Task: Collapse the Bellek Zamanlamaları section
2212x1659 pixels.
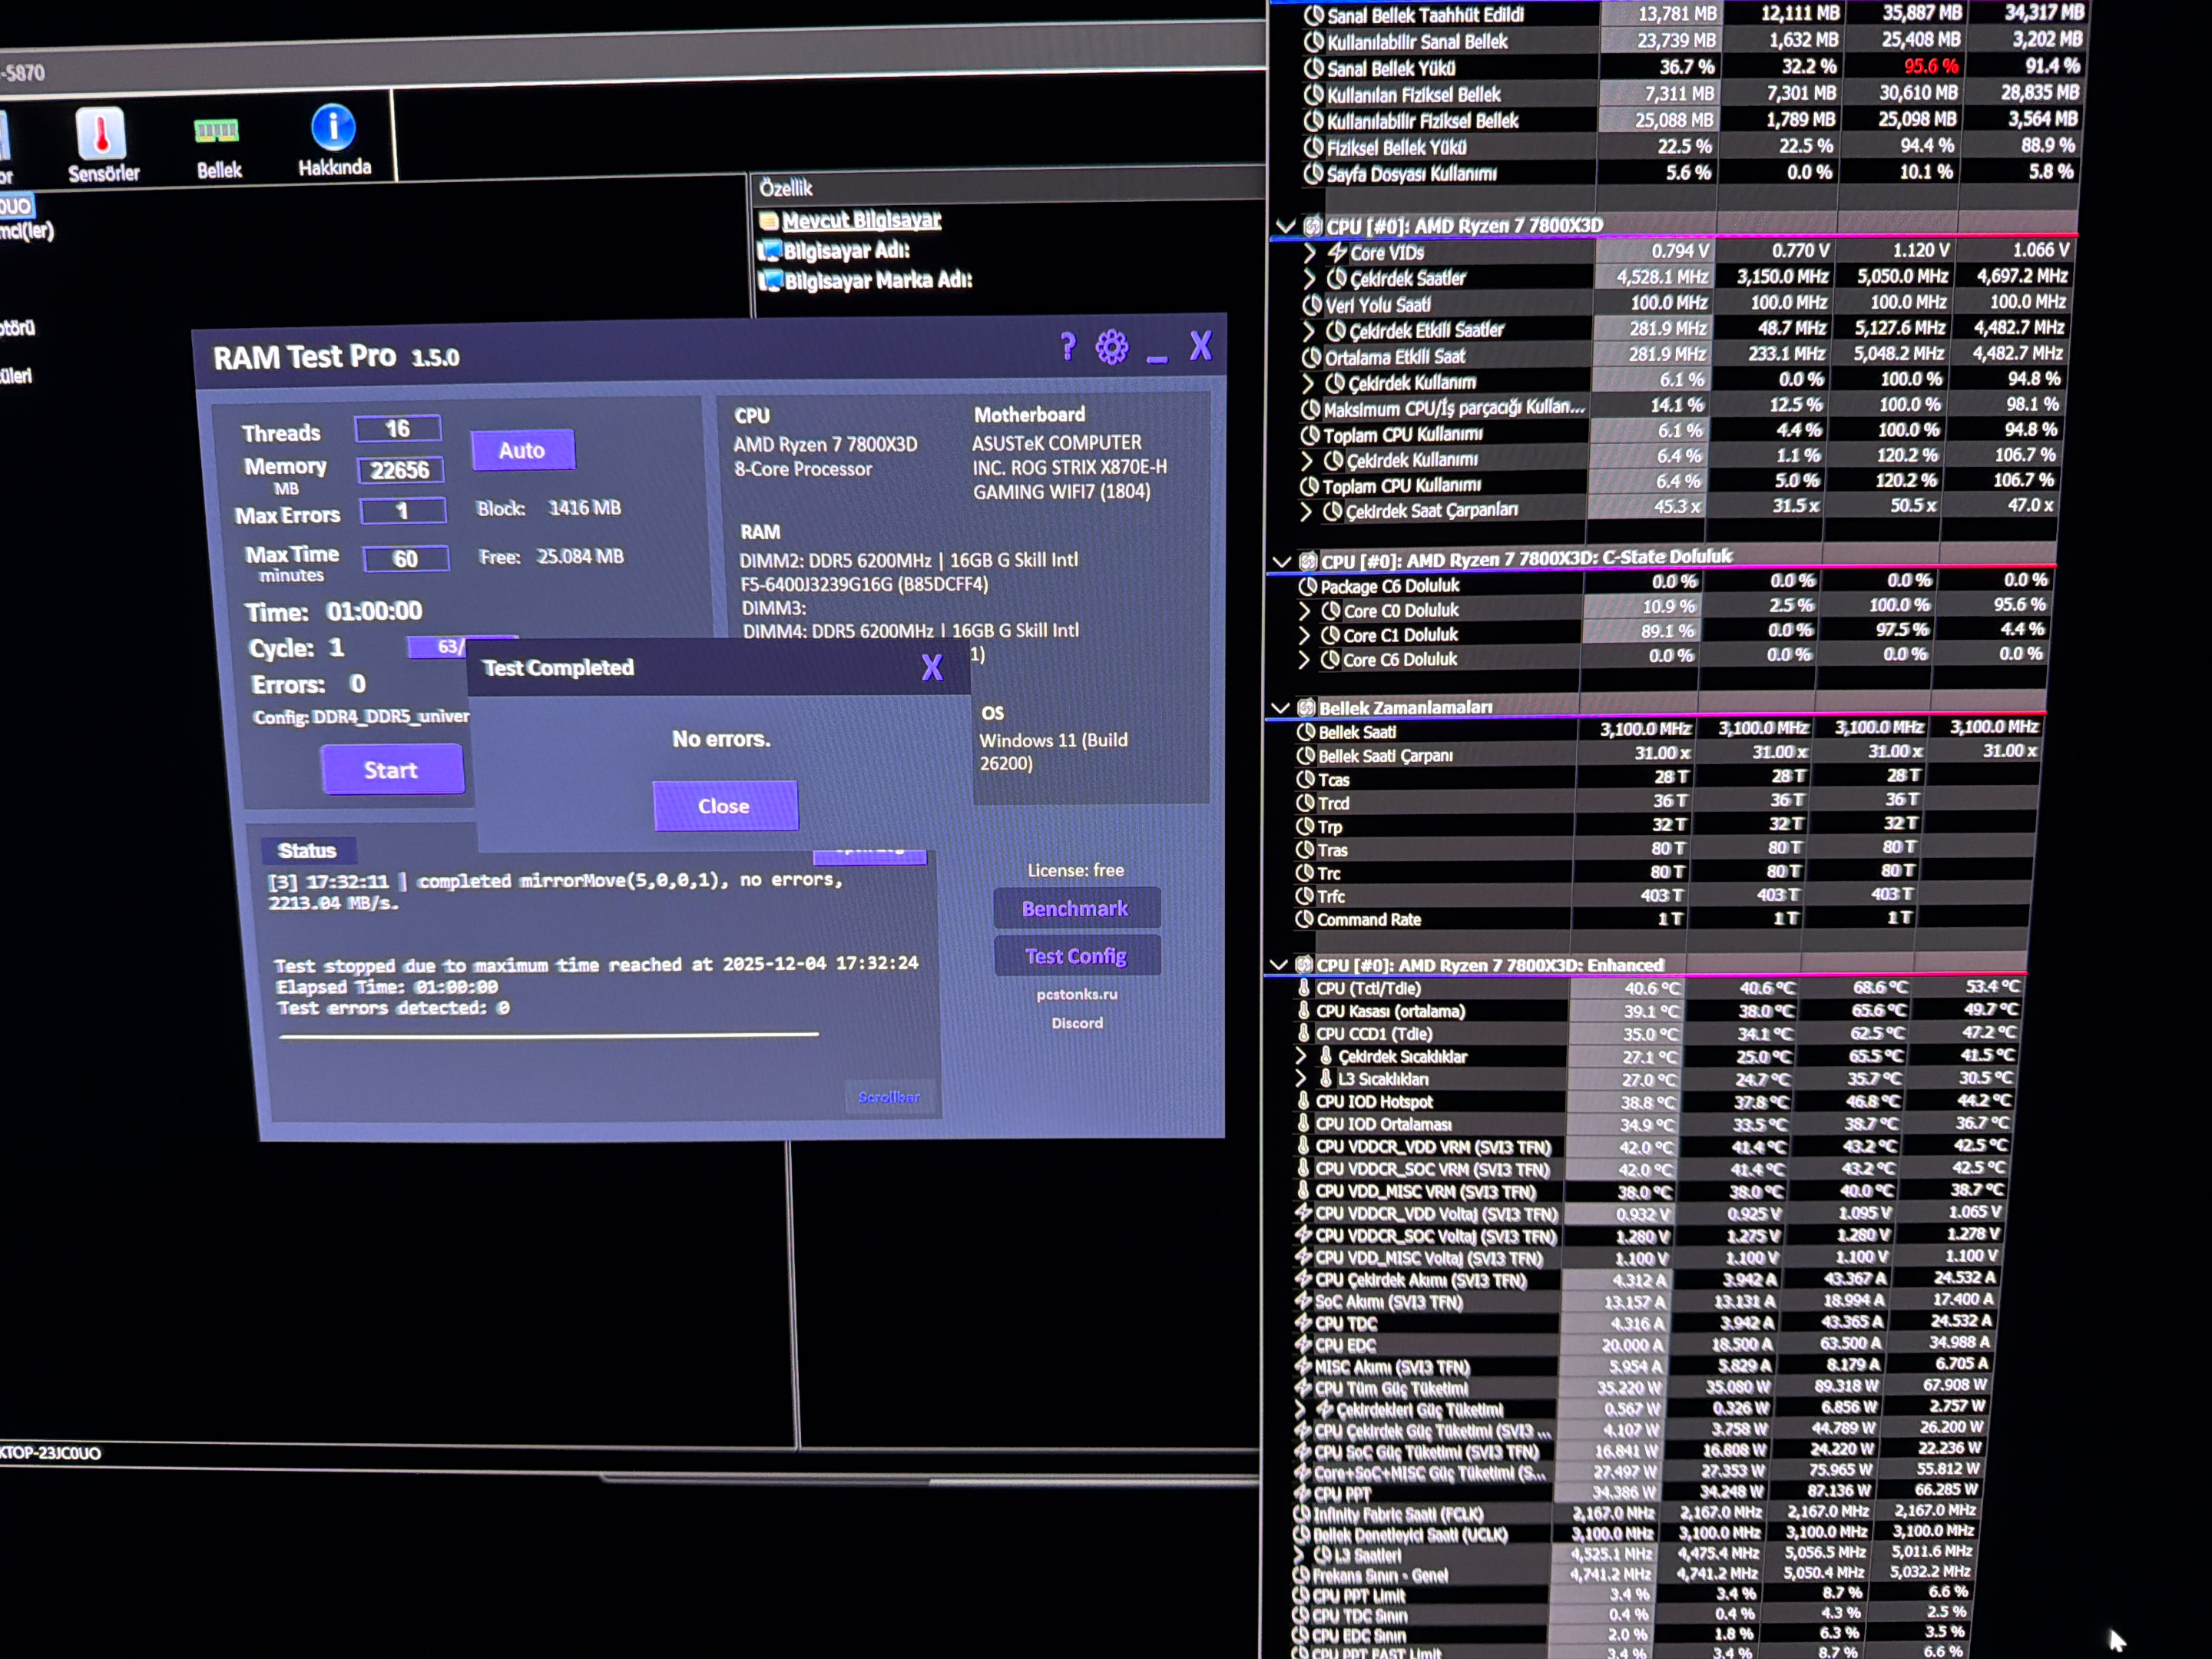Action: [1280, 708]
